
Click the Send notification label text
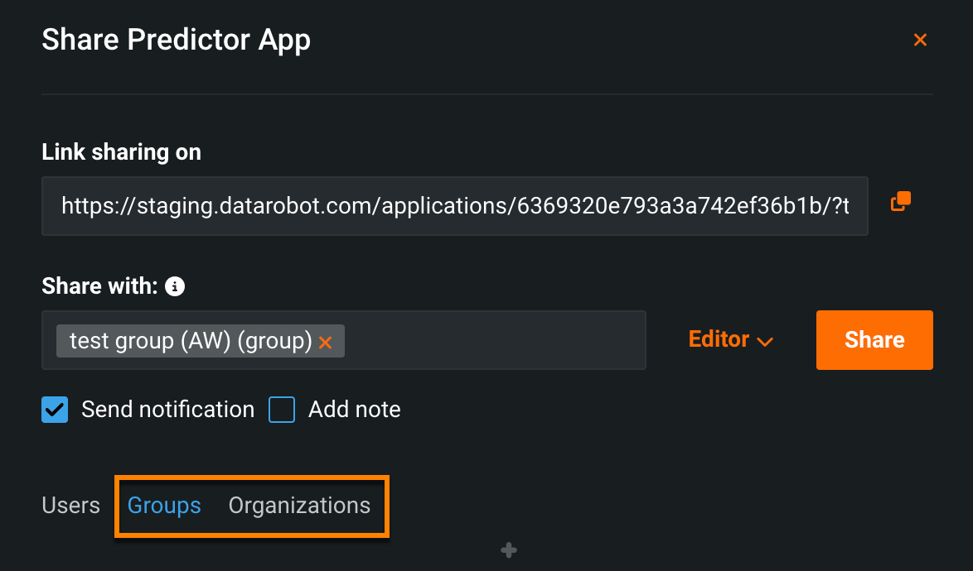[x=167, y=410]
